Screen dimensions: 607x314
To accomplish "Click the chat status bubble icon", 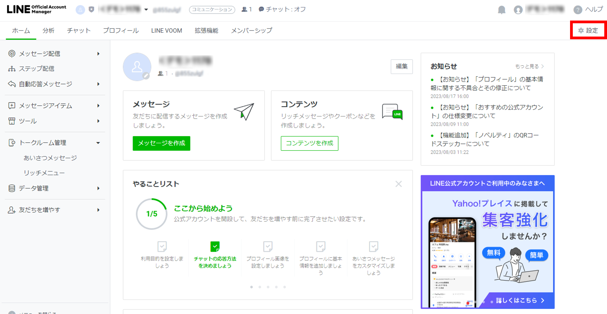I will tap(261, 9).
